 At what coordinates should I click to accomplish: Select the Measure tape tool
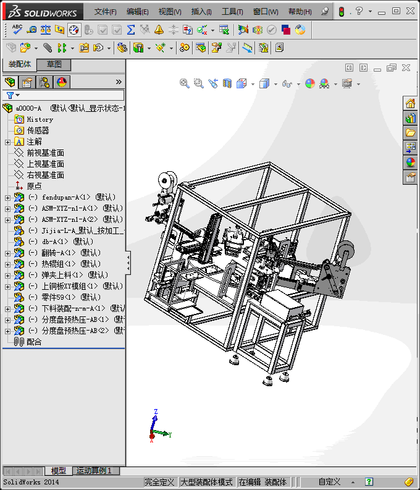pos(31,30)
